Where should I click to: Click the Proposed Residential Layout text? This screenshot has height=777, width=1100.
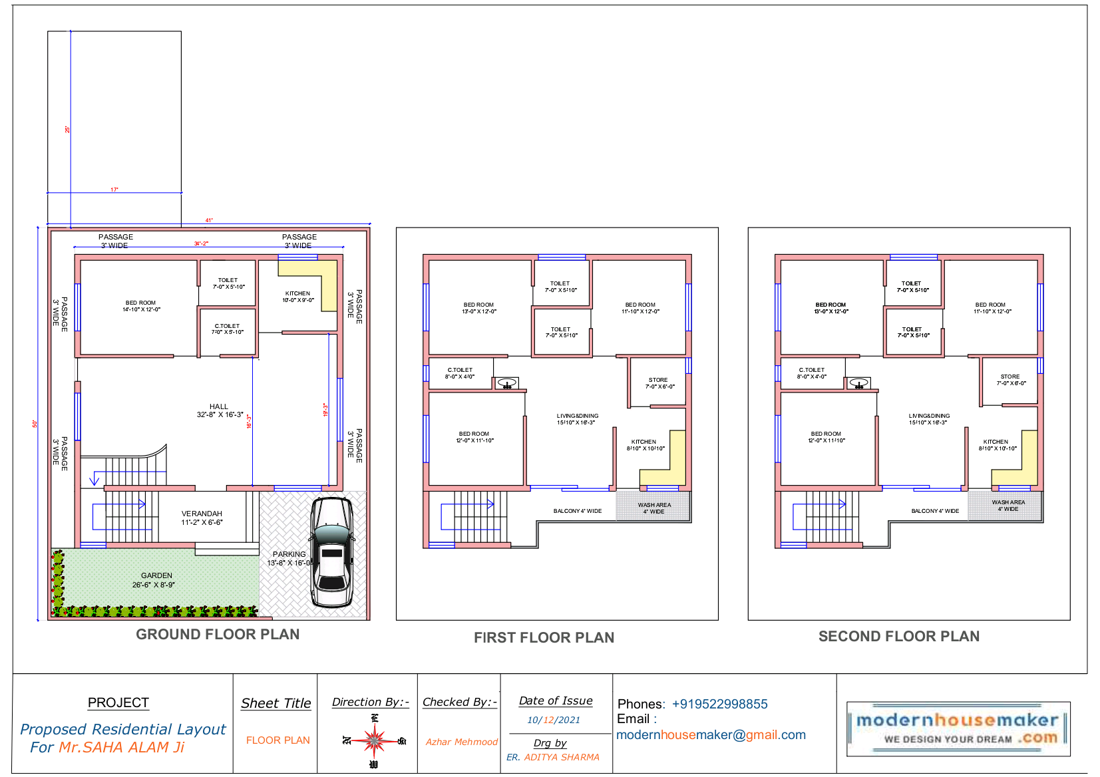(123, 729)
